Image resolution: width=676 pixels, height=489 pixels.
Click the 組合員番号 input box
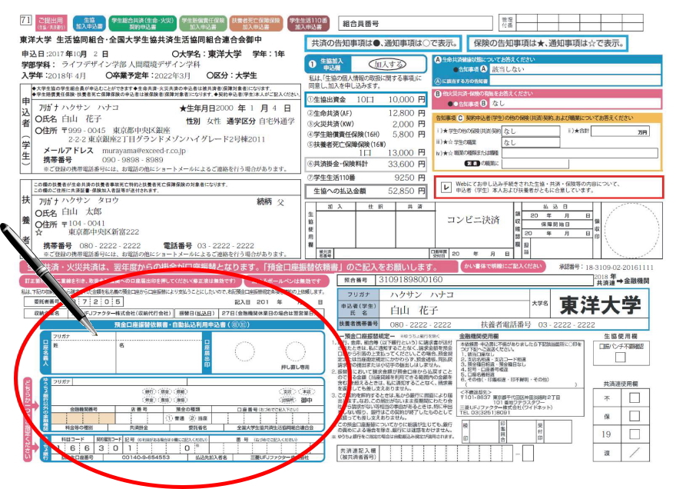click(416, 24)
